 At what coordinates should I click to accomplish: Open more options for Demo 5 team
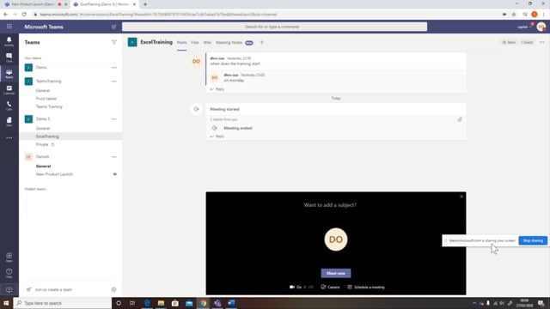[x=114, y=118]
